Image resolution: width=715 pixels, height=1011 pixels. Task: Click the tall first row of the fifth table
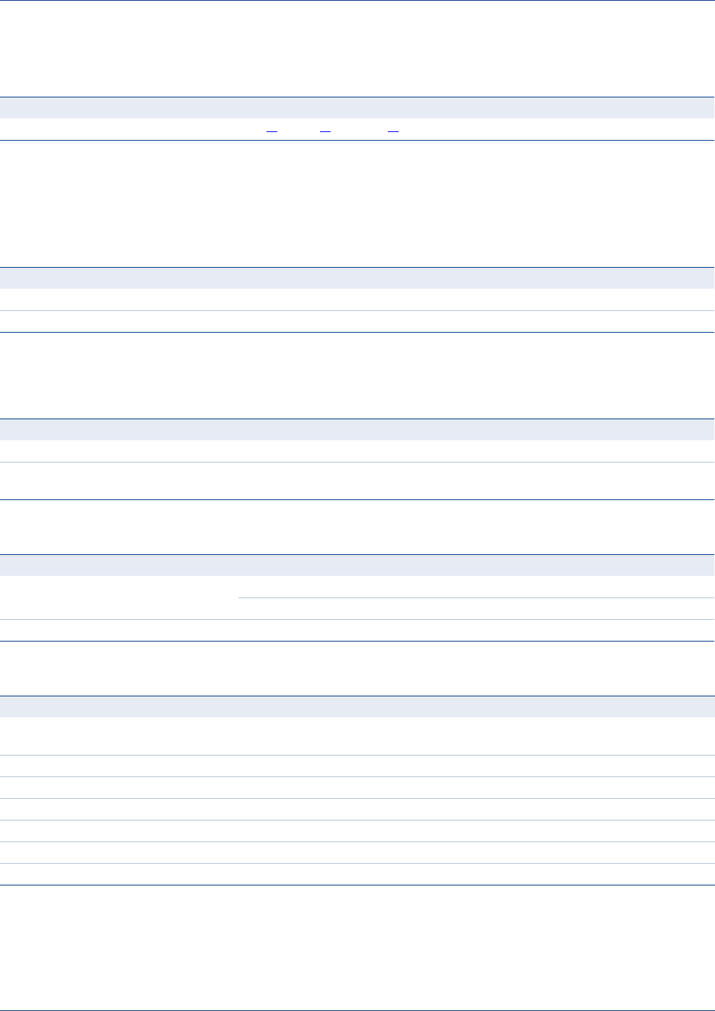[357, 736]
